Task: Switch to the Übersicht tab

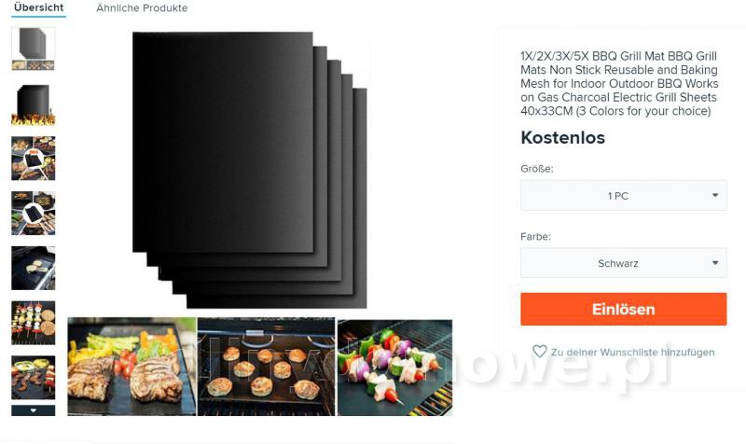Action: coord(38,7)
